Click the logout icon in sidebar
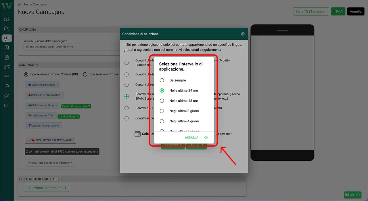Image resolution: width=368 pixels, height=201 pixels. 7,105
